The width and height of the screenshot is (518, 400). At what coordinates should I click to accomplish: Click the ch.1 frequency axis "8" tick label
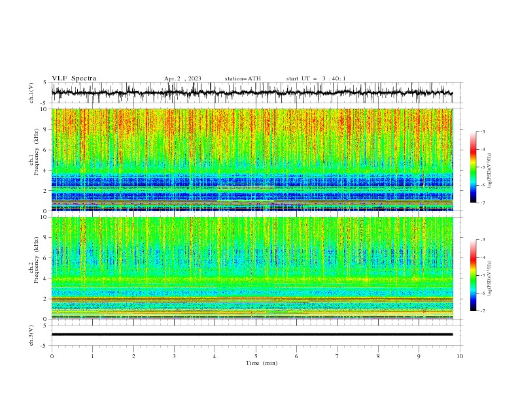tap(46, 129)
